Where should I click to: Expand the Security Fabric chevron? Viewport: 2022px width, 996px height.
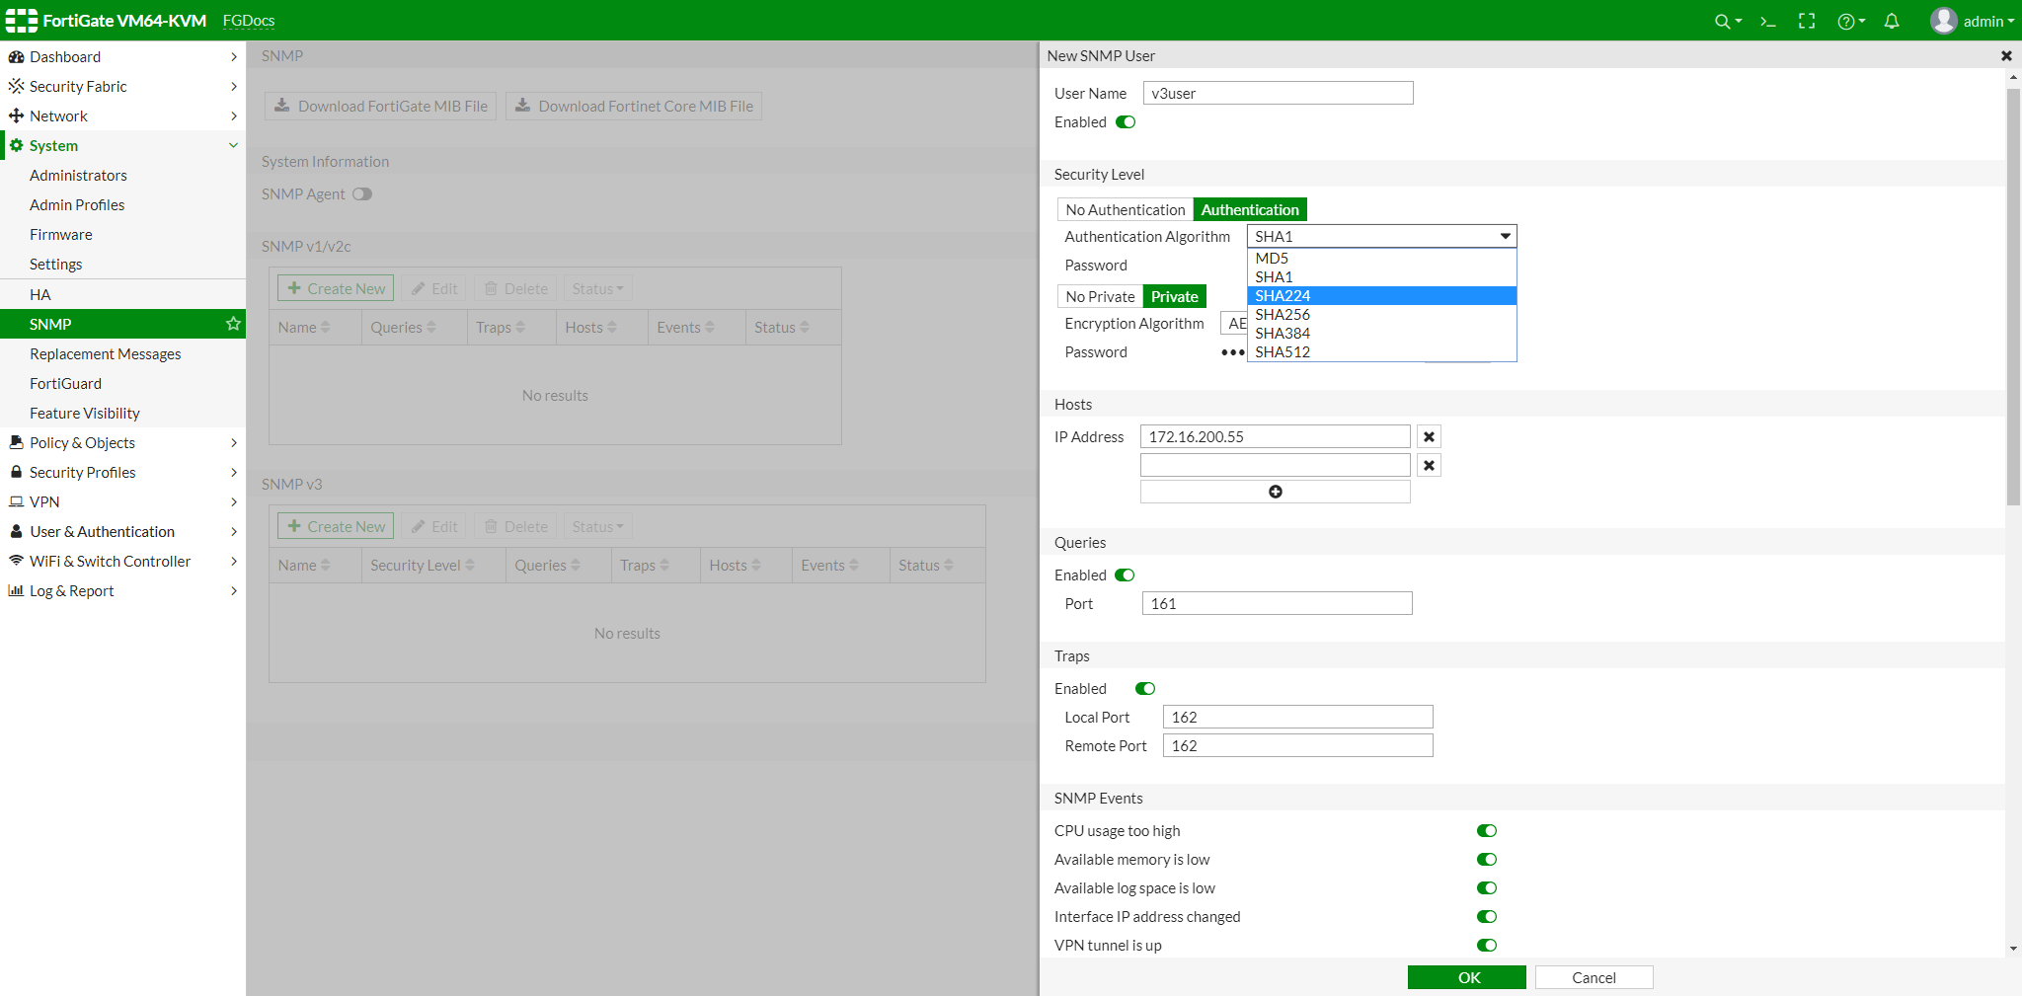[234, 87]
